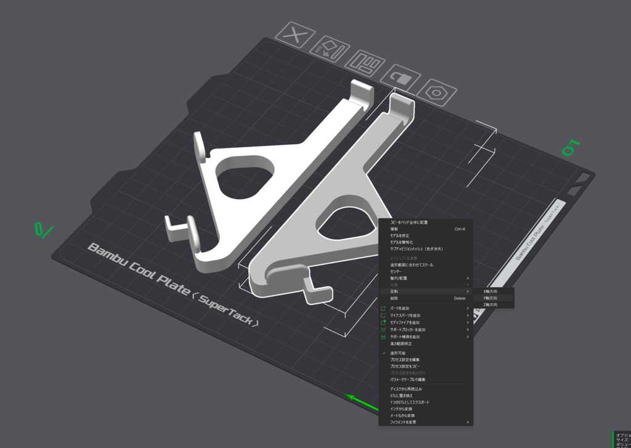Click the モディファイアを追加 icon
Screen dimensions: 631x448
(x=383, y=322)
